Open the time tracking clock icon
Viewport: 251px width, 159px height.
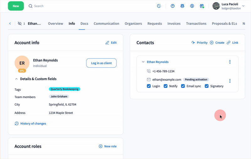point(159,6)
